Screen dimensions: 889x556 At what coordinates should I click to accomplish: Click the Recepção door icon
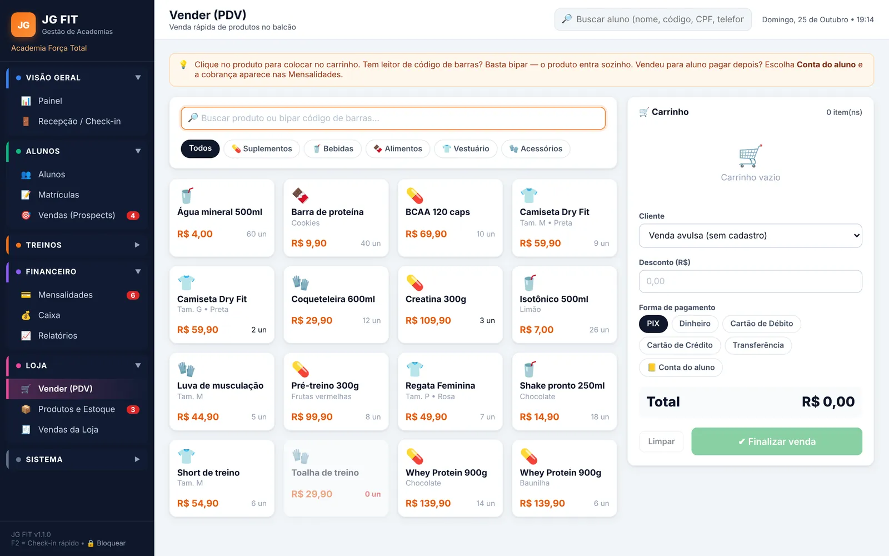pyautogui.click(x=26, y=121)
